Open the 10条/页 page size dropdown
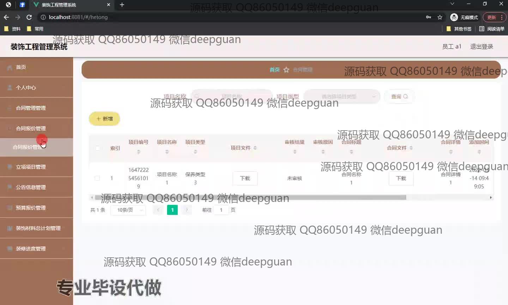The image size is (508, 305). click(x=128, y=210)
